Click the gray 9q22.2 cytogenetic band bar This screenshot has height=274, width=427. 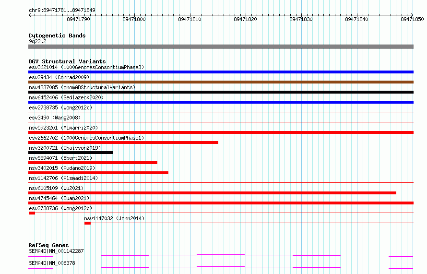[221, 47]
